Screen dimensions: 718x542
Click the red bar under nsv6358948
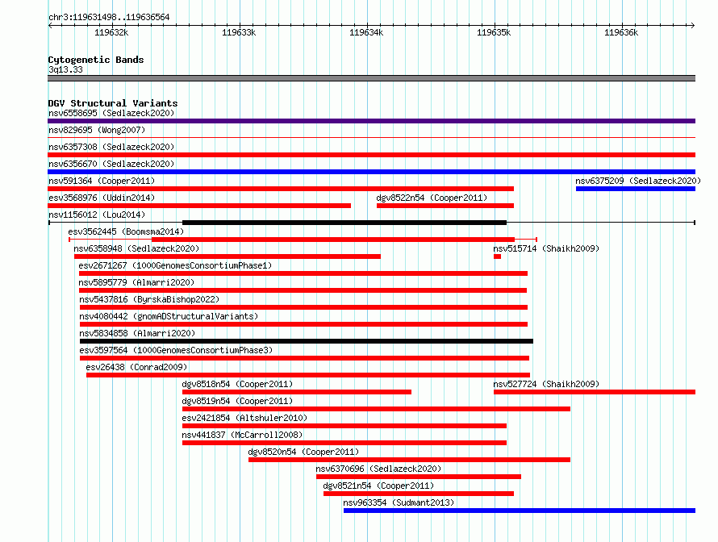pyautogui.click(x=228, y=256)
